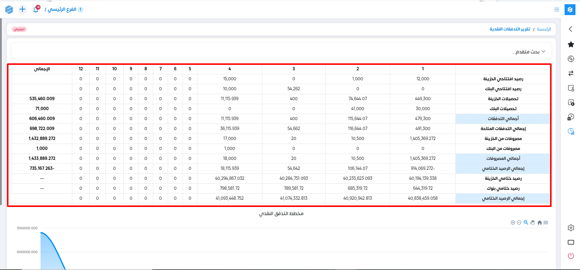This screenshot has height=270, width=580.
Task: Open the chart download menu
Action: tap(546, 223)
